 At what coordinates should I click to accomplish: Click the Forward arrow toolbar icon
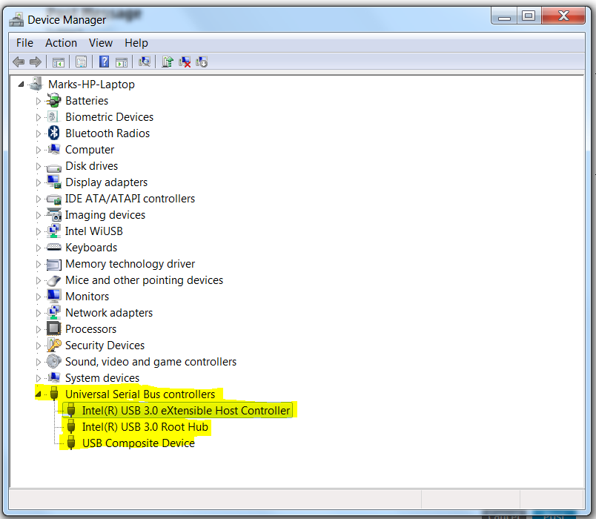tap(36, 62)
